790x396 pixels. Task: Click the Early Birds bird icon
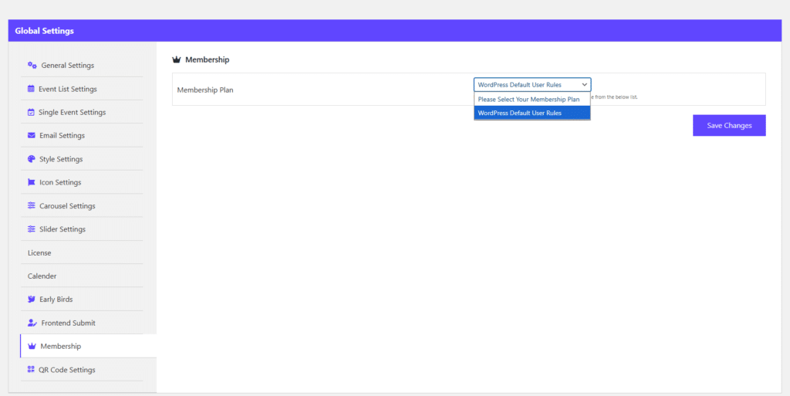(31, 300)
